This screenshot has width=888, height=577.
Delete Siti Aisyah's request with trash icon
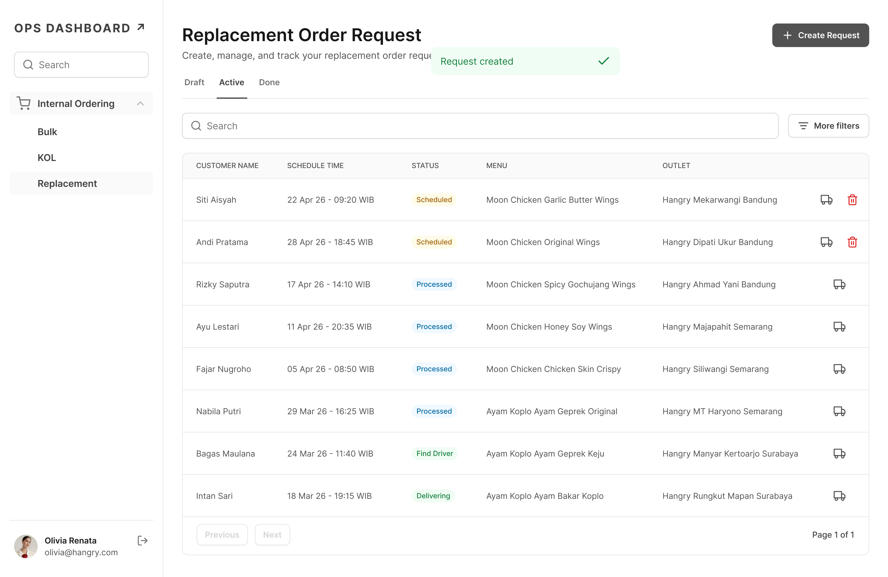coord(852,200)
